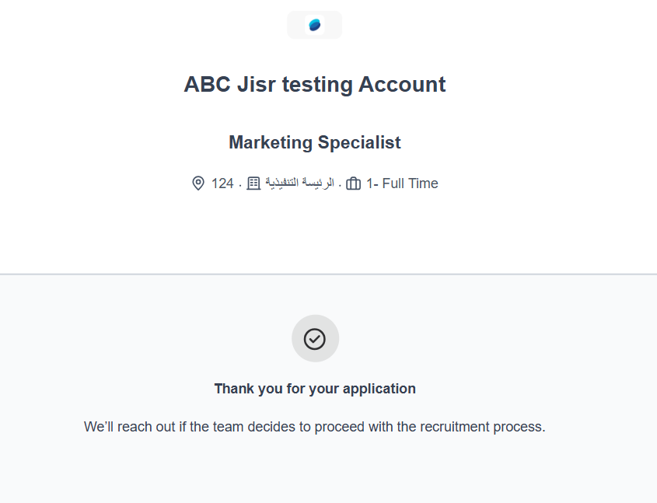Click the "1- Full Time" employment label

(x=402, y=183)
